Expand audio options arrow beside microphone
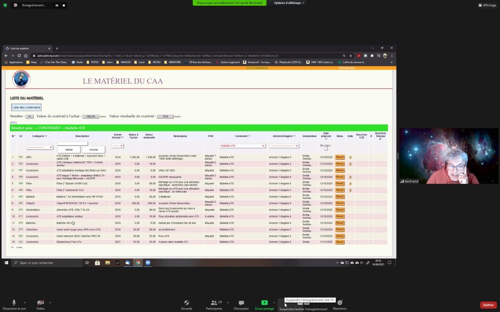500x312 pixels. click(x=24, y=302)
